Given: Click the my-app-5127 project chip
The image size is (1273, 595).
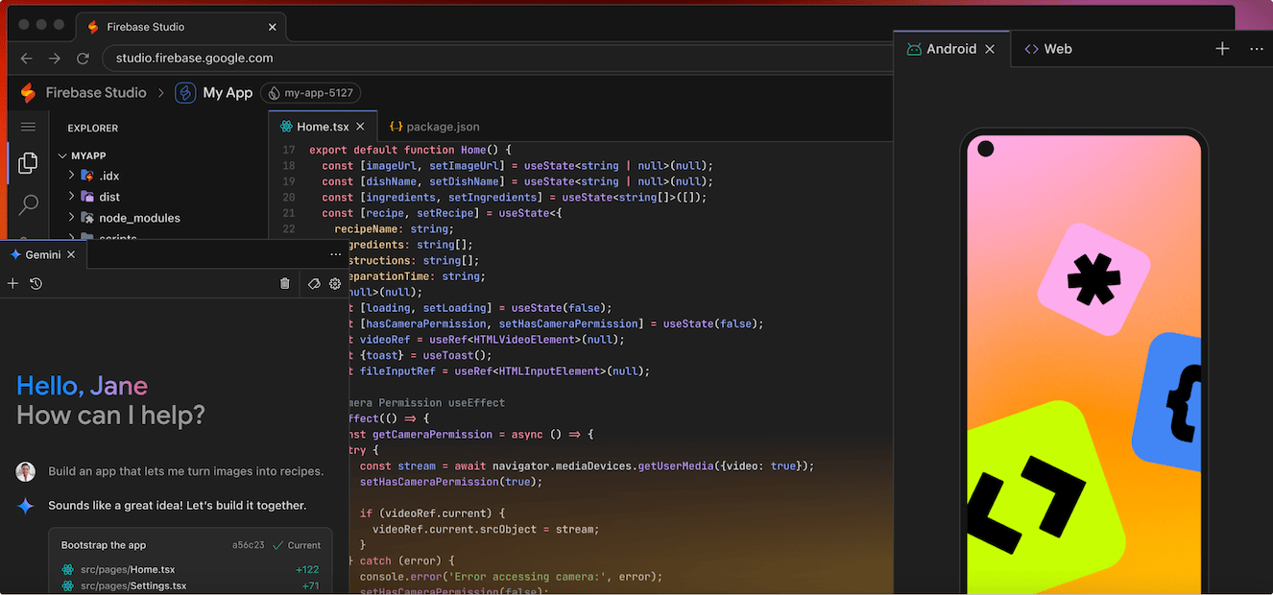Looking at the screenshot, I should (310, 93).
